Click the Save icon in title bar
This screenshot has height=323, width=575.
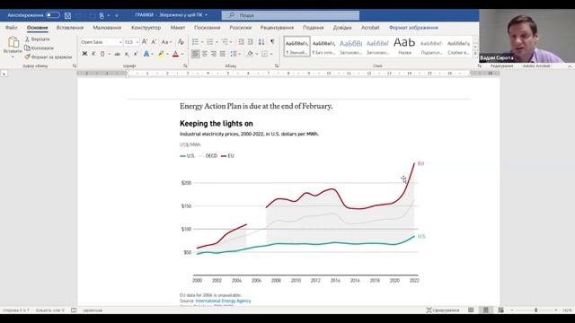[68, 15]
